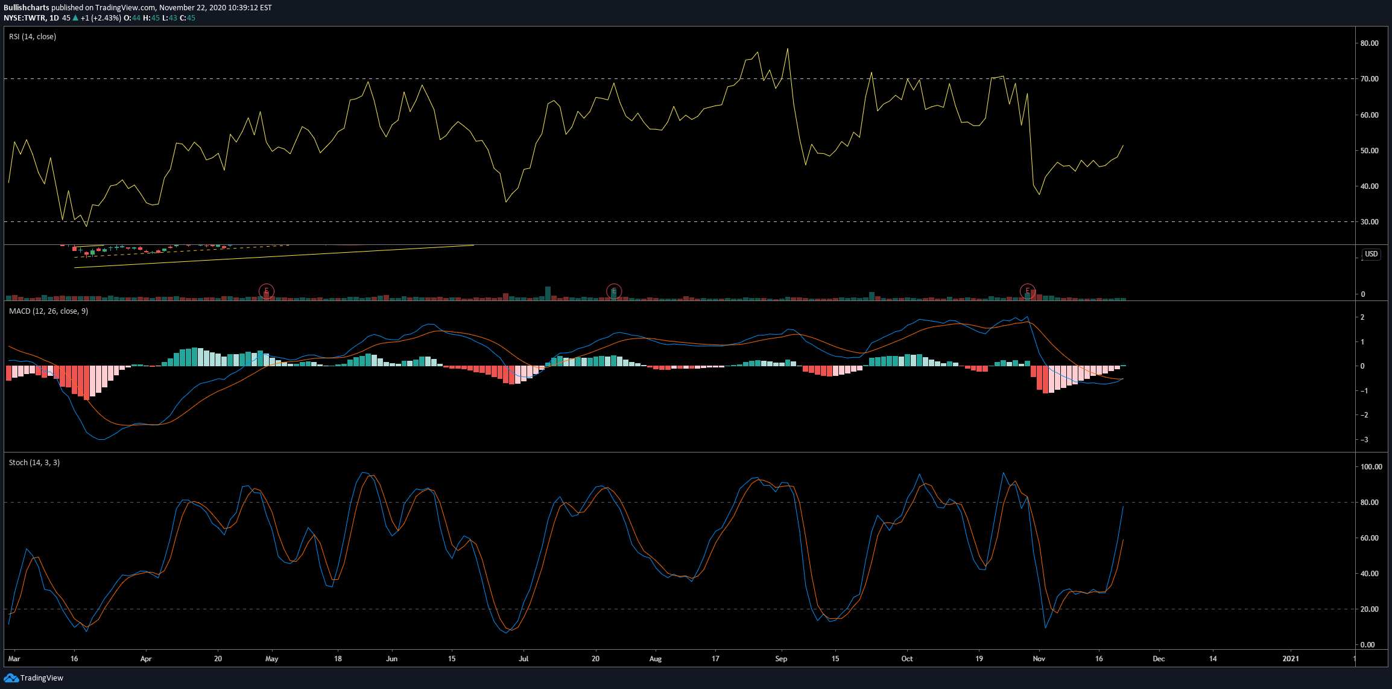Click the 70.00 level on RSI scale

(x=1369, y=79)
